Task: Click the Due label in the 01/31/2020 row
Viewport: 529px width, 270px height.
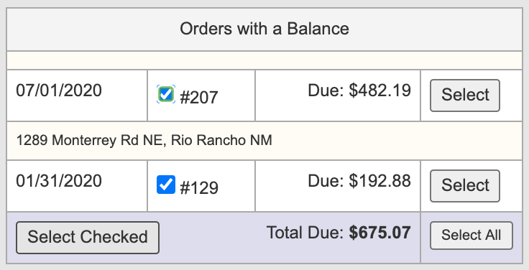Action: pyautogui.click(x=326, y=181)
